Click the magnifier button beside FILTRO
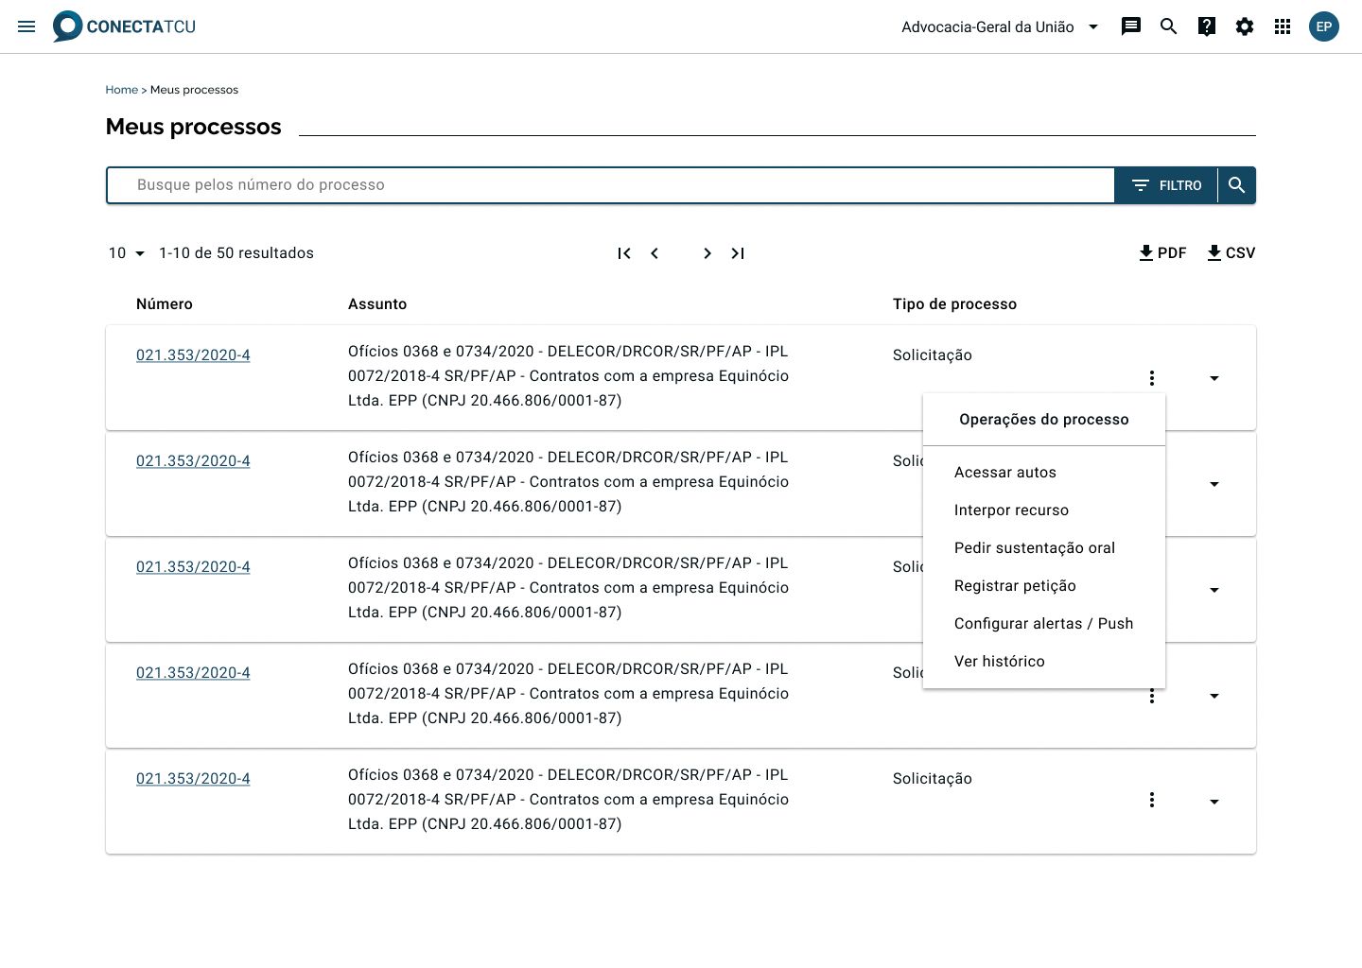The image size is (1362, 968). (x=1237, y=185)
